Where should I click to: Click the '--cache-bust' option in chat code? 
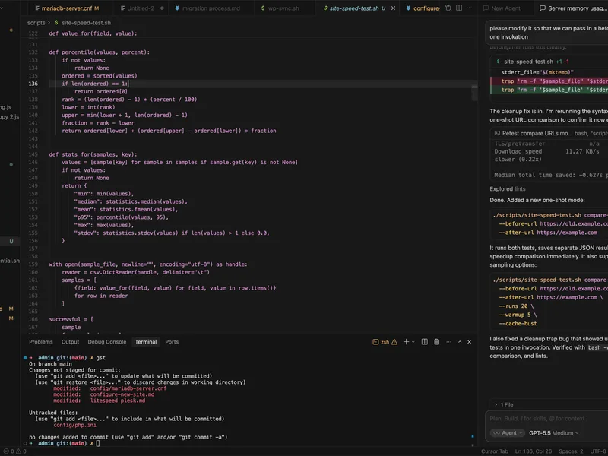click(x=518, y=324)
